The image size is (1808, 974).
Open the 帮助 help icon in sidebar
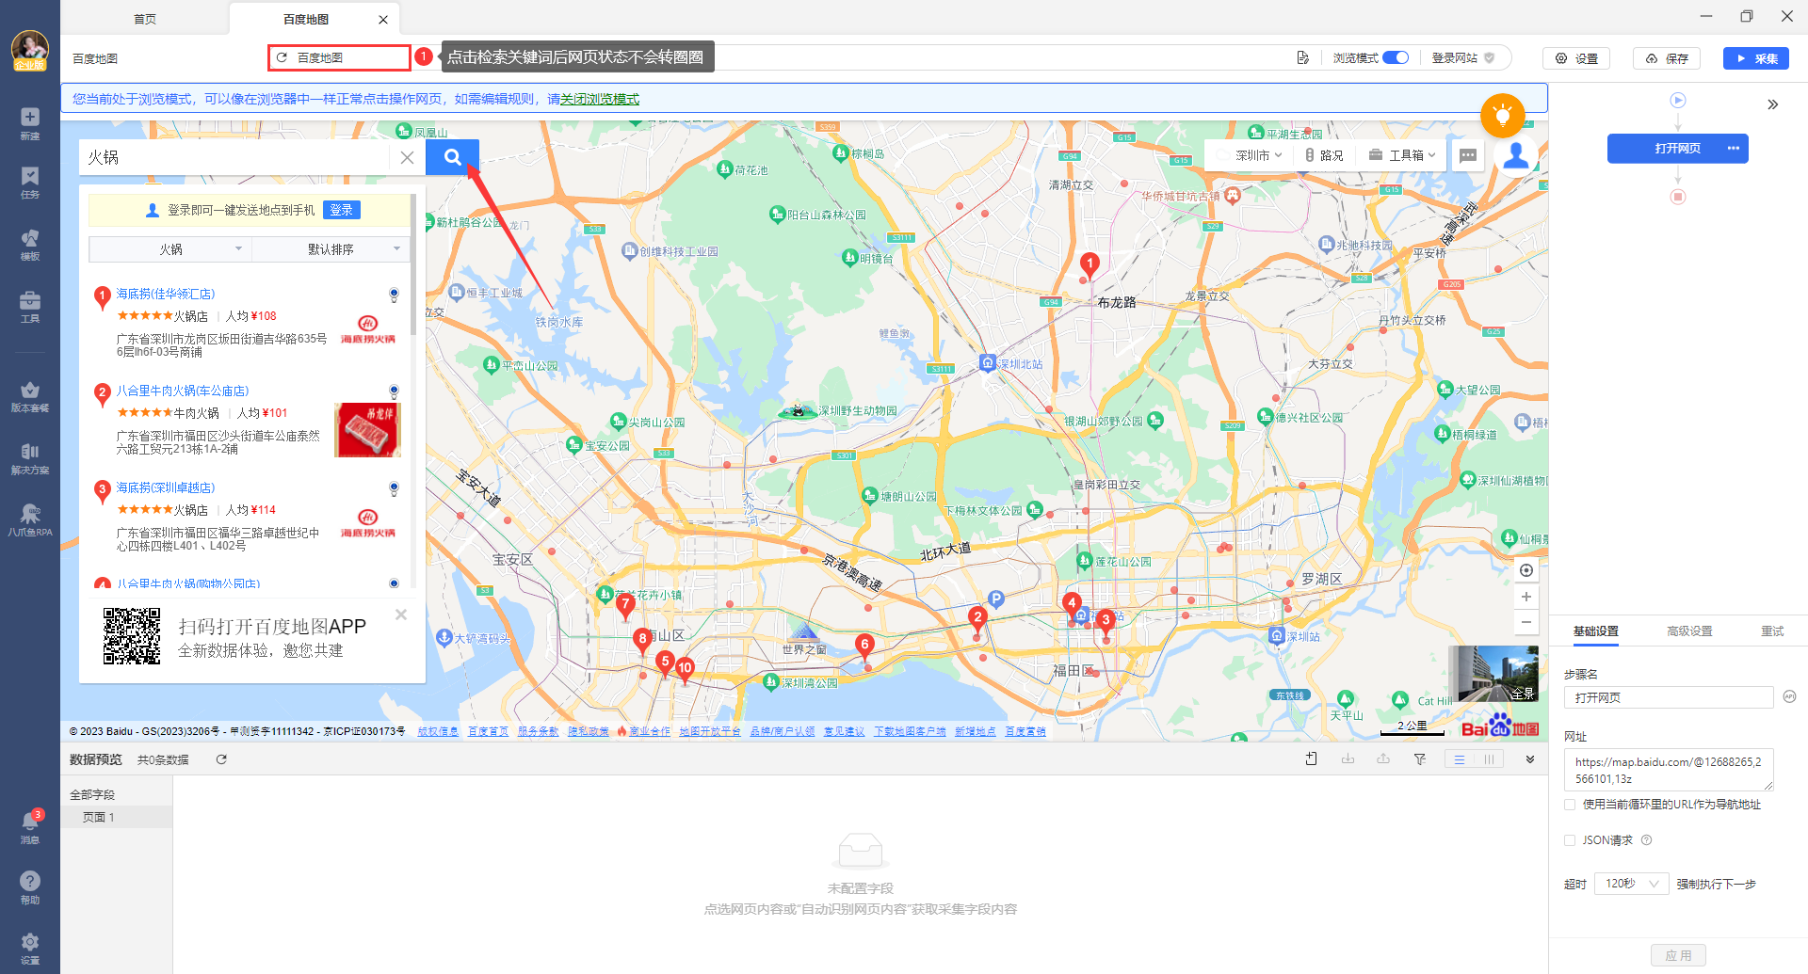tap(30, 887)
